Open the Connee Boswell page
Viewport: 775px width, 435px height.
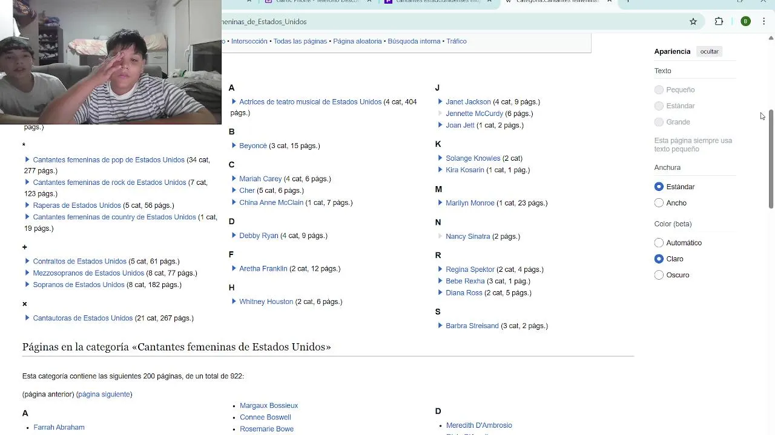(265, 417)
